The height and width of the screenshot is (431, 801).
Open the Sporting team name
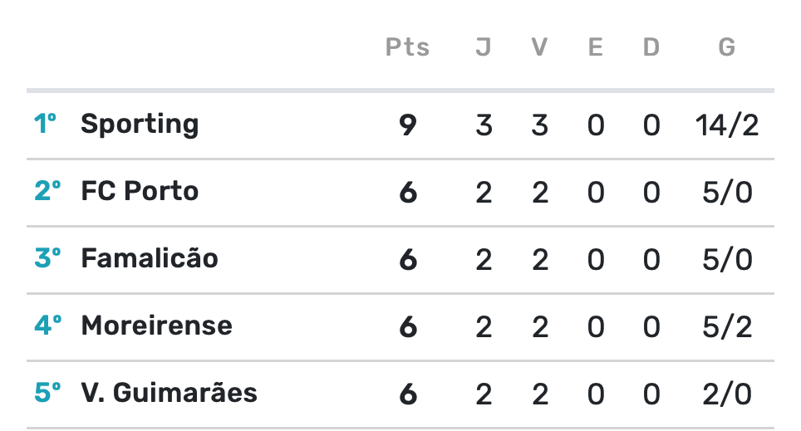[x=140, y=124]
